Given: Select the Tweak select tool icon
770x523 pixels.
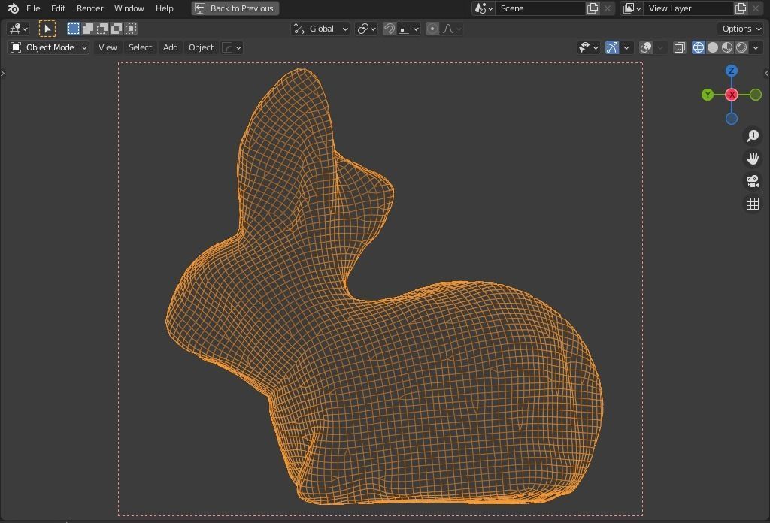Looking at the screenshot, I should [x=47, y=29].
